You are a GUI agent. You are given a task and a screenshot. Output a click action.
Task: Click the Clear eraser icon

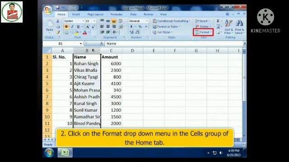pos(218,32)
